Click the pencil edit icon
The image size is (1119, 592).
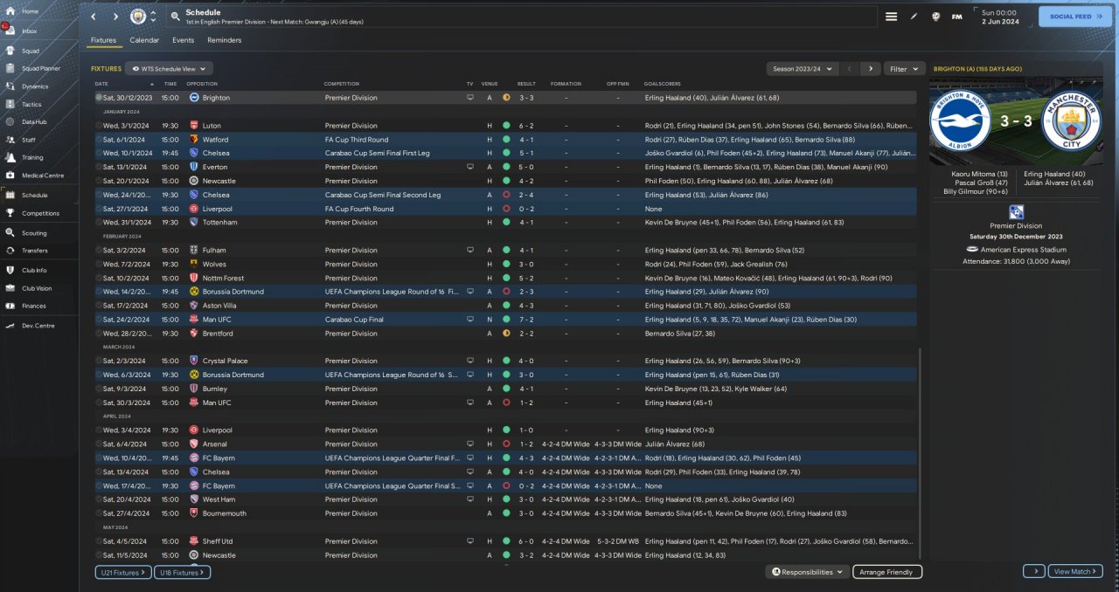tap(914, 17)
